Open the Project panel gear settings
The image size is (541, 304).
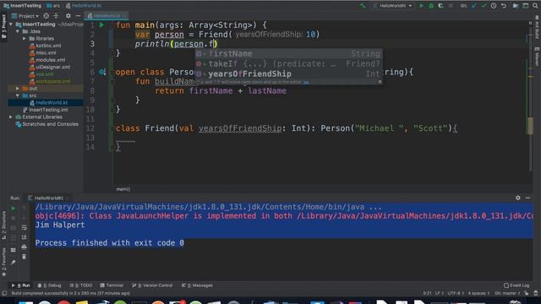[68, 16]
